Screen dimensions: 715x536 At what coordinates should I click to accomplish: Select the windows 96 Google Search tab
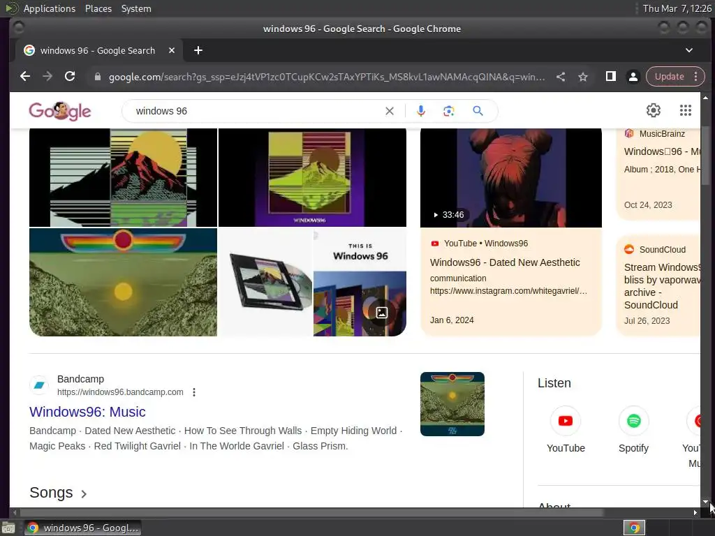pyautogui.click(x=98, y=50)
